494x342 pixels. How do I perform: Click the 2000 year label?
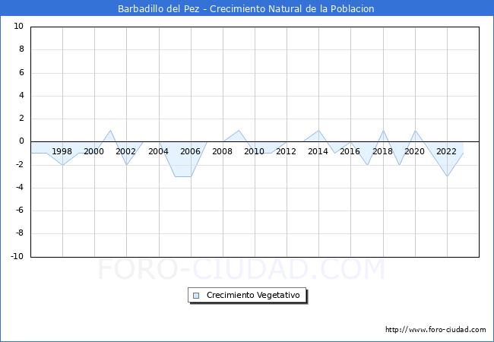[x=94, y=151]
